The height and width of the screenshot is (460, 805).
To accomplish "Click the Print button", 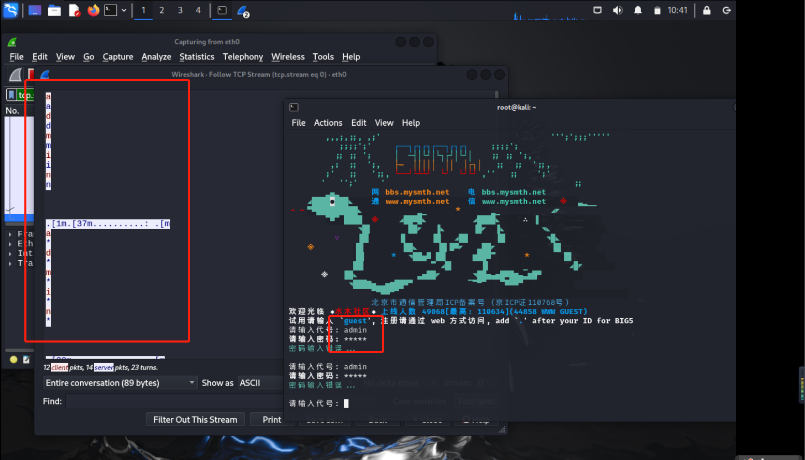I will tap(272, 420).
